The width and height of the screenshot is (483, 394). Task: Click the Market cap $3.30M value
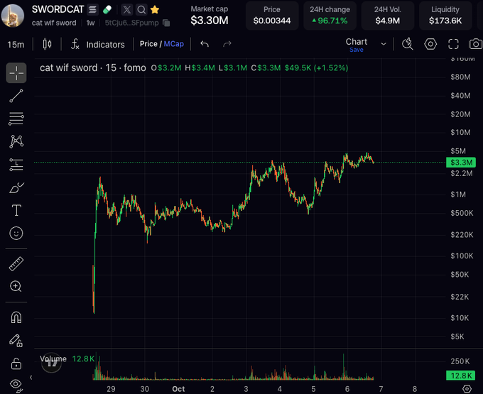210,21
